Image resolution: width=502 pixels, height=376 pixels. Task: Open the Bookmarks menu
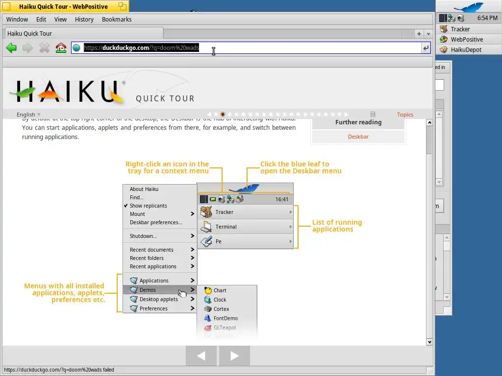(117, 19)
